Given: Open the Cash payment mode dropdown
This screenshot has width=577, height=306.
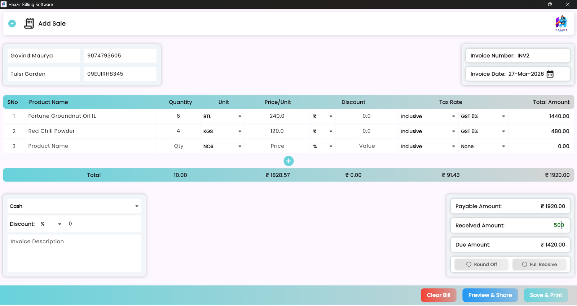Looking at the screenshot, I should pyautogui.click(x=74, y=206).
